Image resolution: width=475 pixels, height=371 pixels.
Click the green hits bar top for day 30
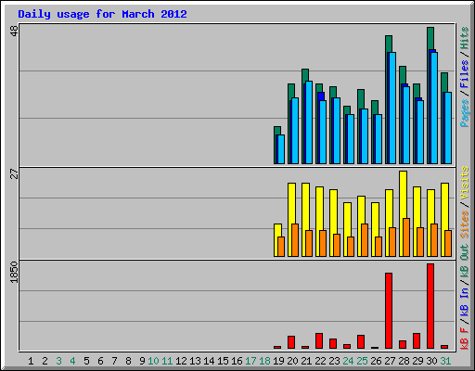point(430,38)
